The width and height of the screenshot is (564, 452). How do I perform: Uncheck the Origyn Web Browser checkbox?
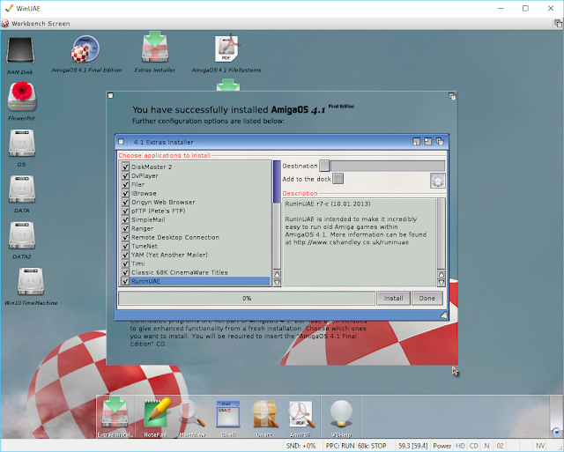[x=125, y=202]
